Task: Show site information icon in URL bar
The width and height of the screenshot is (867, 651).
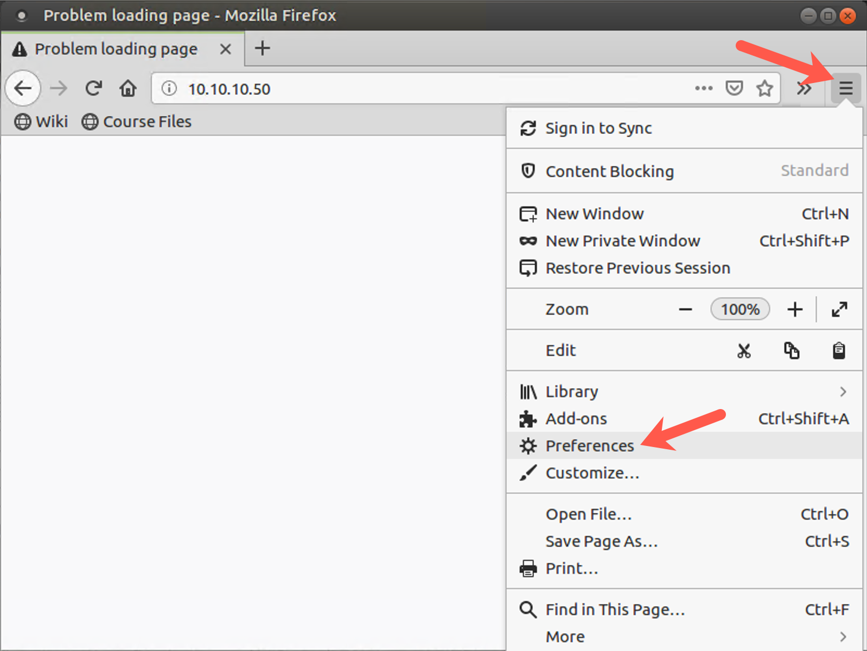Action: 169,88
